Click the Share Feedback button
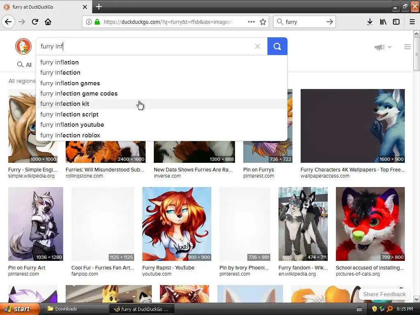Viewport: 420px width, 315px height. (384, 294)
